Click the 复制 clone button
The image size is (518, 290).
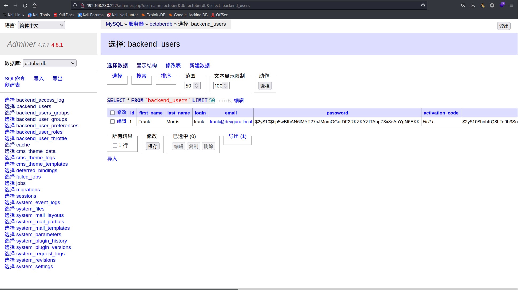coord(194,146)
